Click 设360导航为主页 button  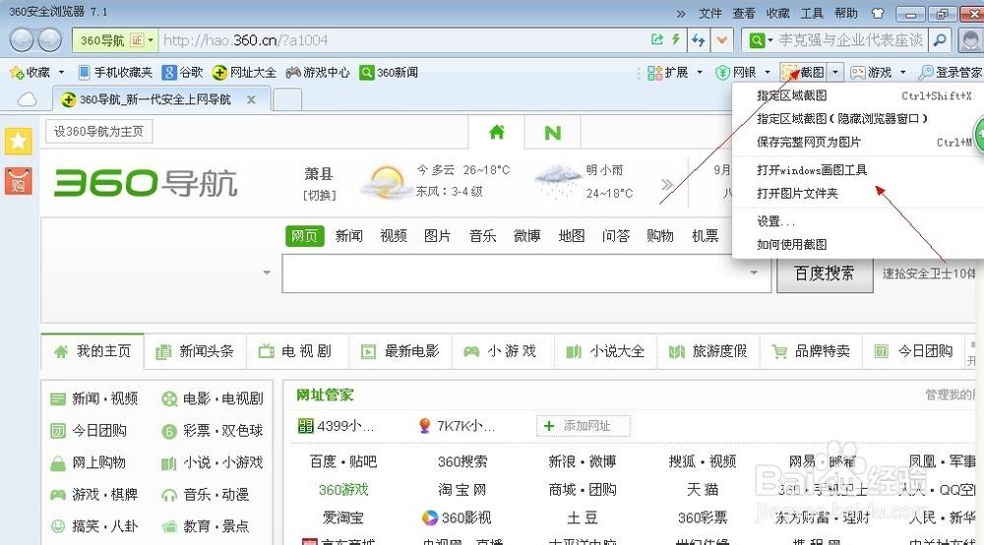(98, 131)
